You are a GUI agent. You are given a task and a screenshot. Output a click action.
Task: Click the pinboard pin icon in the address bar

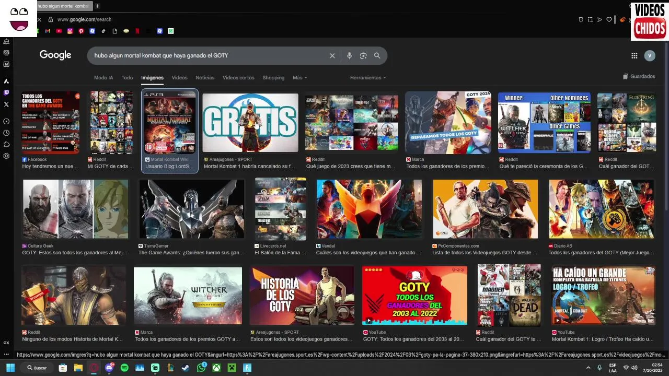[x=581, y=19]
